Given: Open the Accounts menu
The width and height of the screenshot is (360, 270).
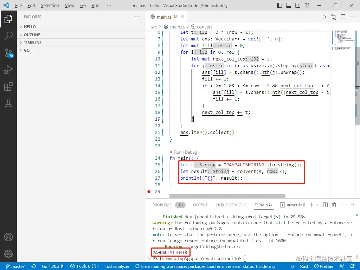Looking at the screenshot, I should coord(8,237).
